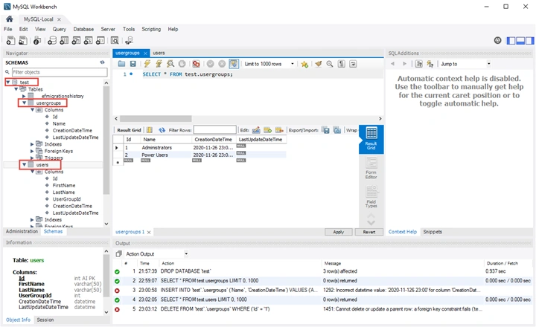Toggle the left sidebar panel visibility

511,41
